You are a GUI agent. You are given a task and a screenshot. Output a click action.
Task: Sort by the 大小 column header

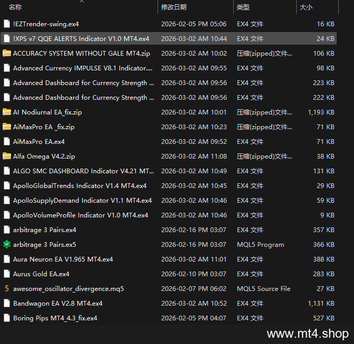[306, 7]
